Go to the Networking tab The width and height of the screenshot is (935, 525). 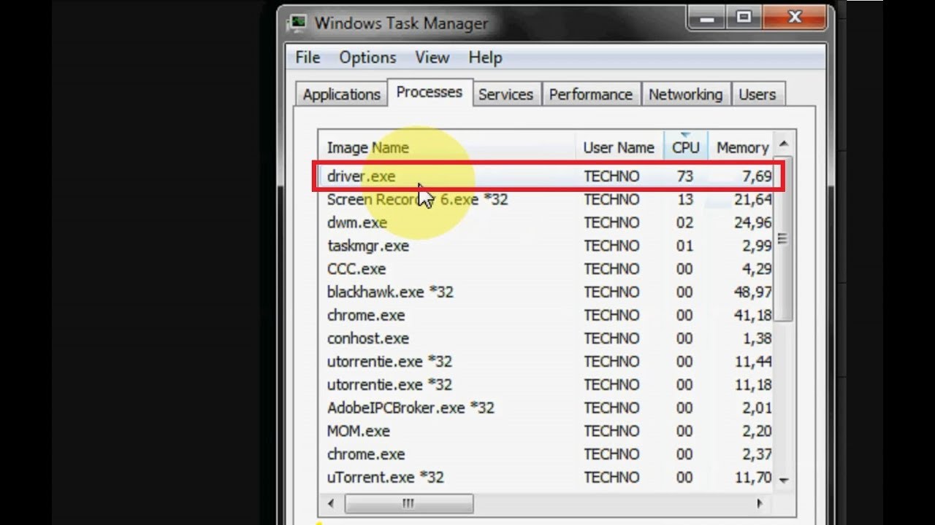click(685, 95)
